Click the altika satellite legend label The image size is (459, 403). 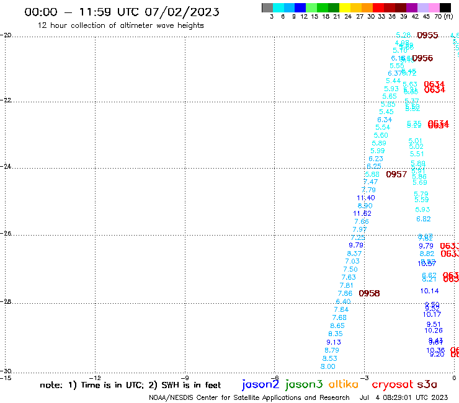point(344,384)
